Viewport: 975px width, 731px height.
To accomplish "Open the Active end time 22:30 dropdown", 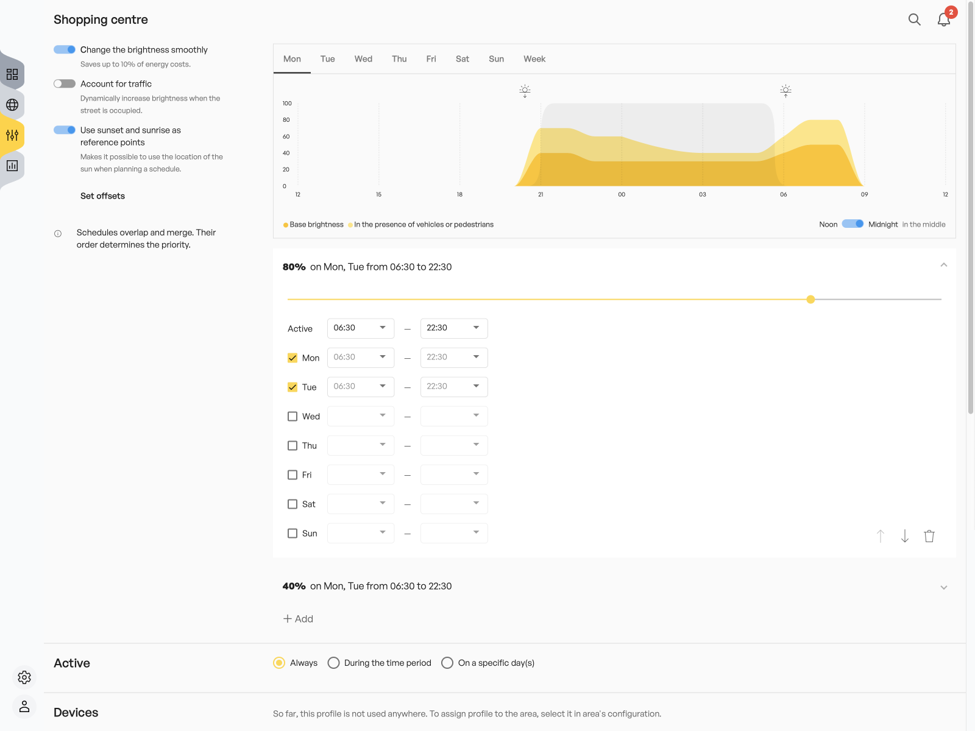I will [x=454, y=328].
